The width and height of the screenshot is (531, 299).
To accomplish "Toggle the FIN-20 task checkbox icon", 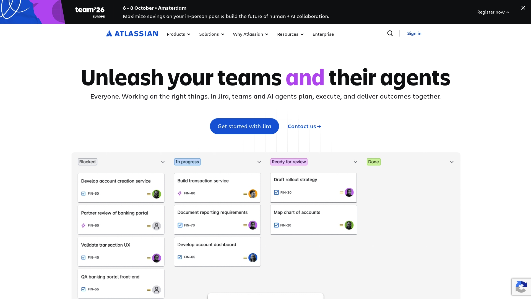I will 276,225.
